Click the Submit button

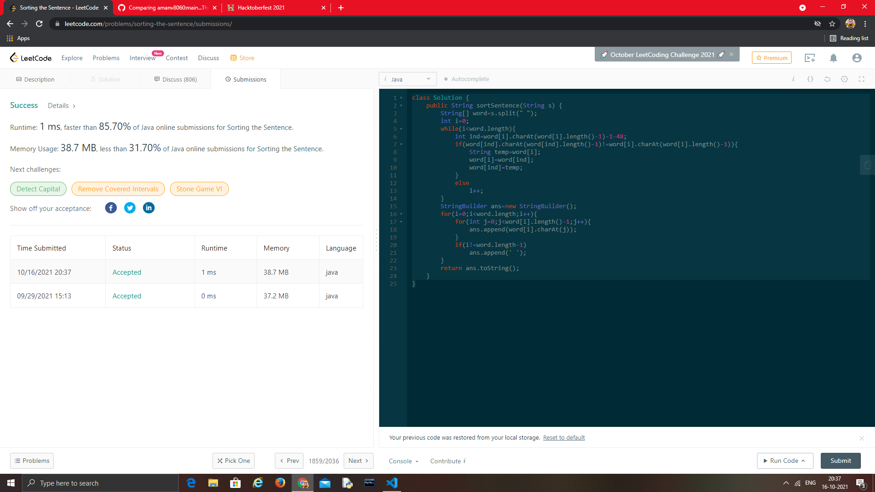pos(840,461)
